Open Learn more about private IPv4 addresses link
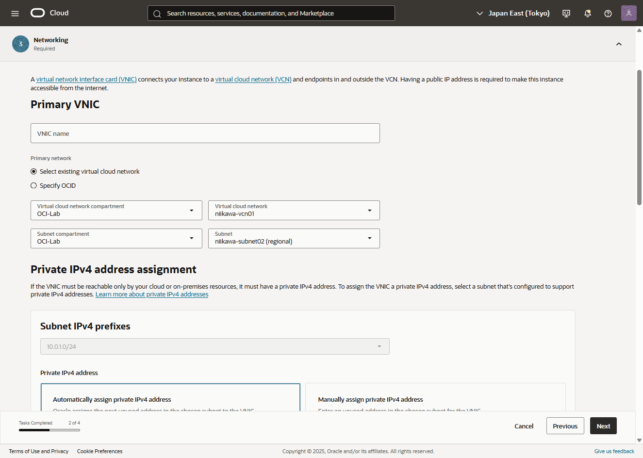 (152, 294)
